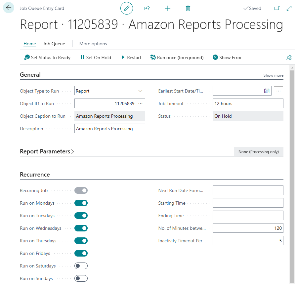Click the vertical scrollbar
The image size is (297, 284).
[292, 176]
